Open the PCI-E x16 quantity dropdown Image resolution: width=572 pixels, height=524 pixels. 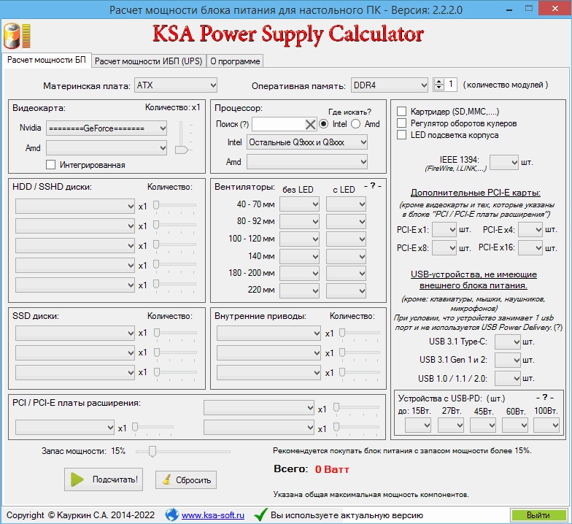click(x=530, y=248)
